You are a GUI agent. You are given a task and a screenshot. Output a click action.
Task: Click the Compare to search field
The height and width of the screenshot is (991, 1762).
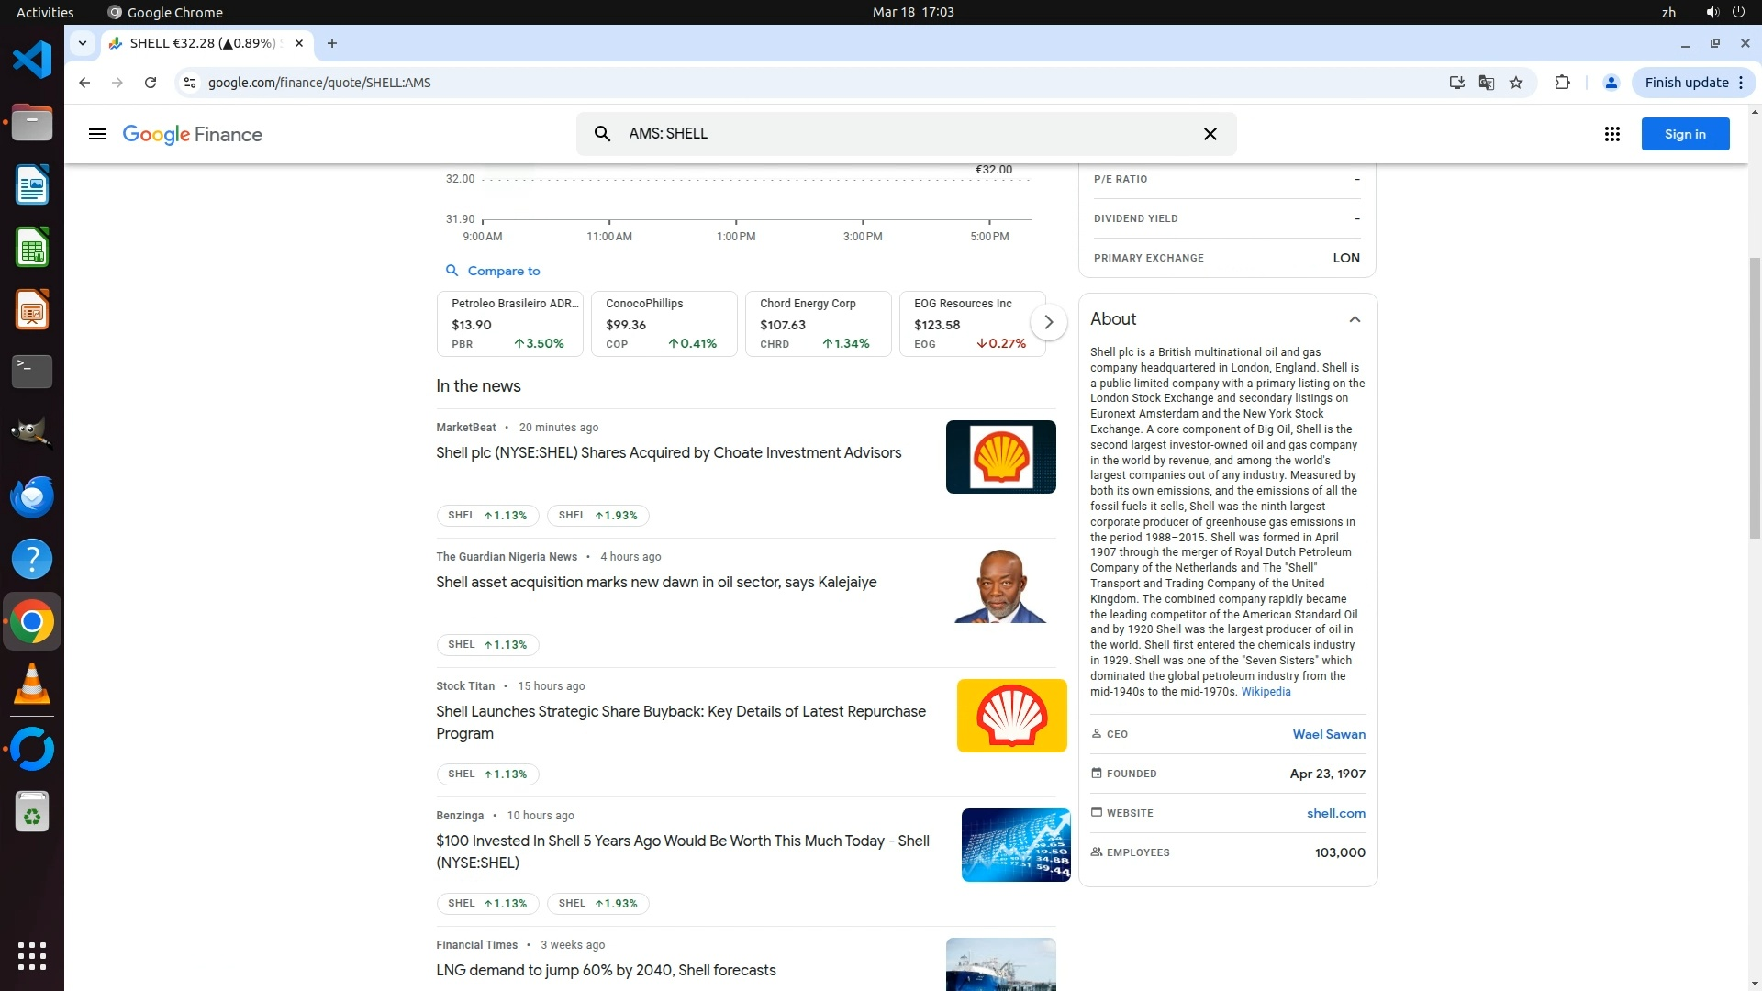(503, 271)
